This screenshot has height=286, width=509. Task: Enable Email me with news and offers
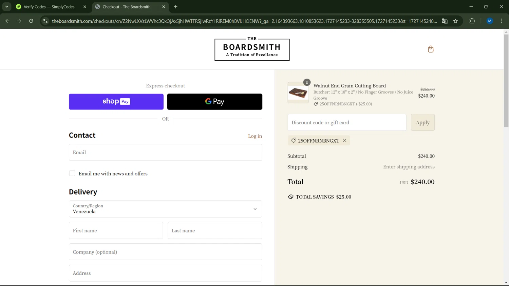[x=72, y=173]
